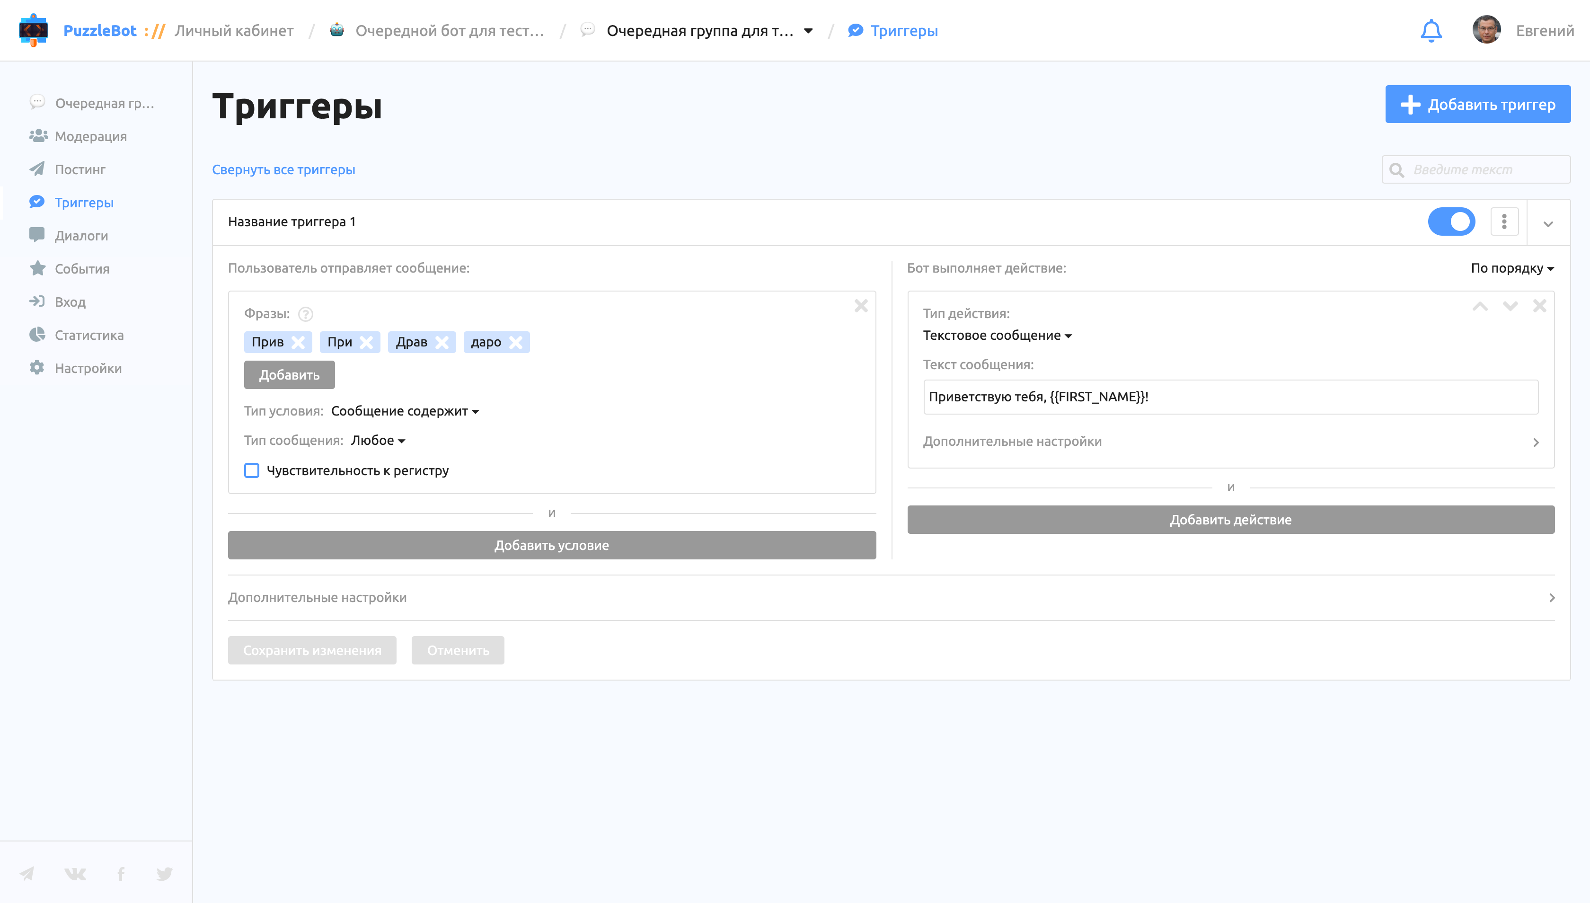
Task: Open the Постинг sidebar section
Action: click(68, 168)
